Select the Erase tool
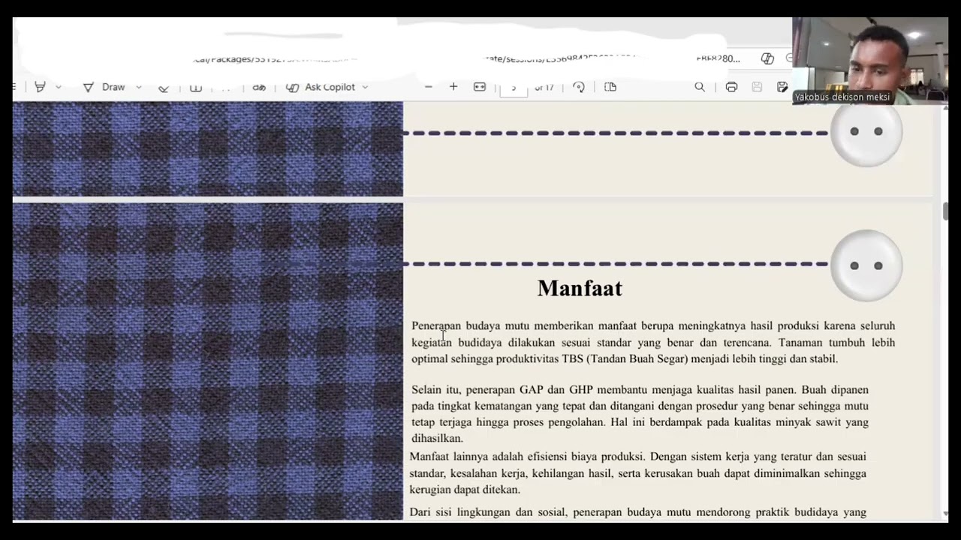 pyautogui.click(x=164, y=88)
